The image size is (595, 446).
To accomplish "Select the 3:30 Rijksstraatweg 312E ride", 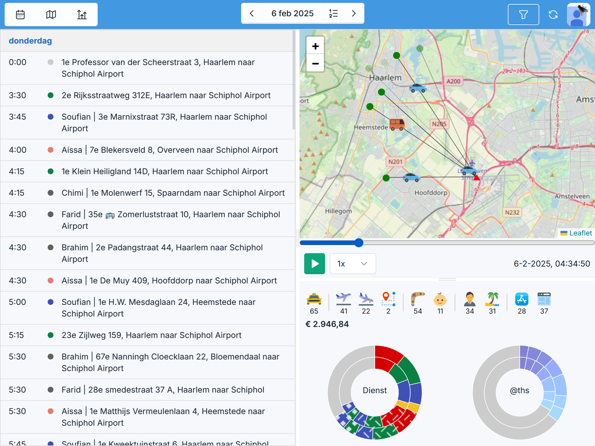I will click(148, 95).
